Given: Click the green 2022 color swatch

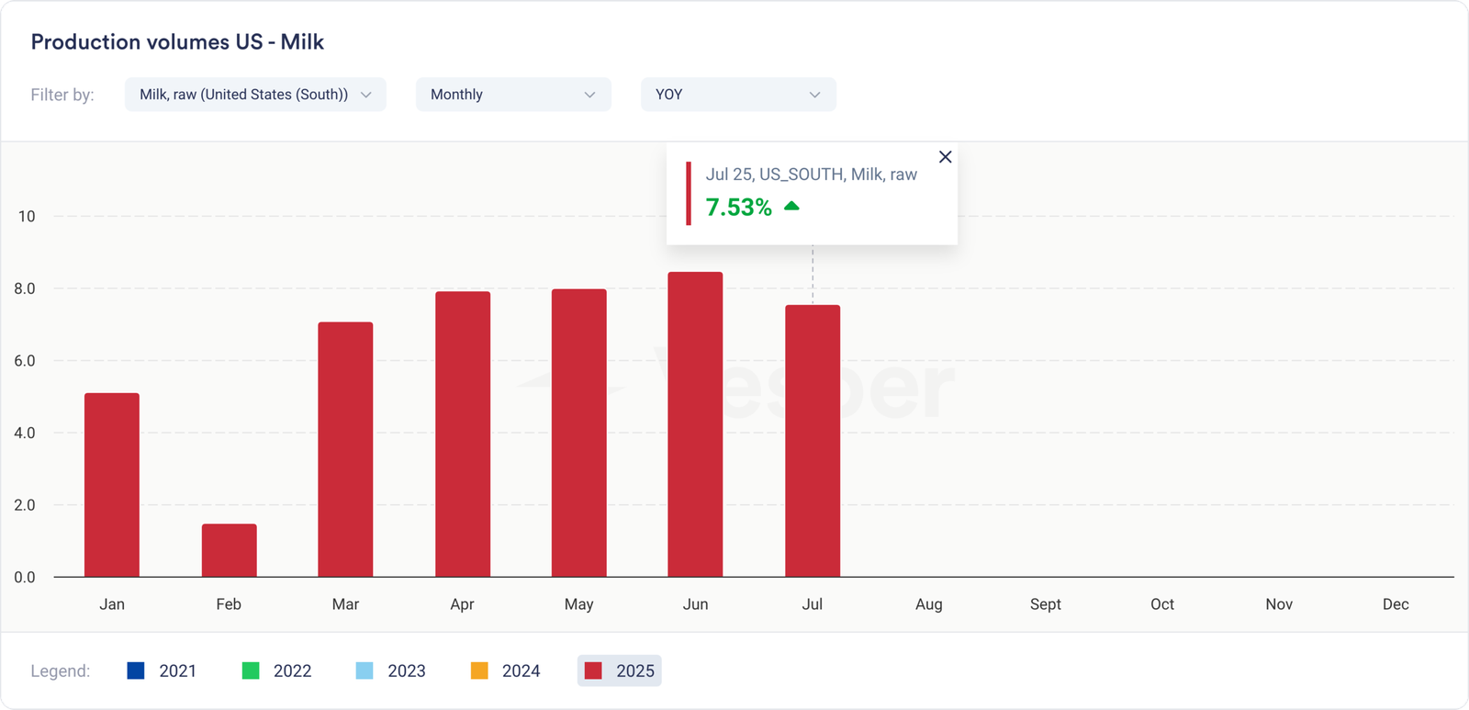Looking at the screenshot, I should pos(250,671).
